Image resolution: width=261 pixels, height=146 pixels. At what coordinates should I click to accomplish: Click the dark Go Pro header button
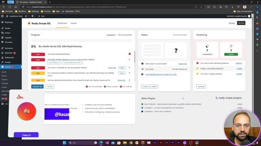click(241, 23)
